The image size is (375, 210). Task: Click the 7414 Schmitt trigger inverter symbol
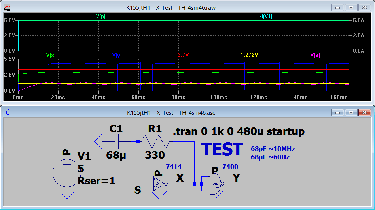point(160,184)
